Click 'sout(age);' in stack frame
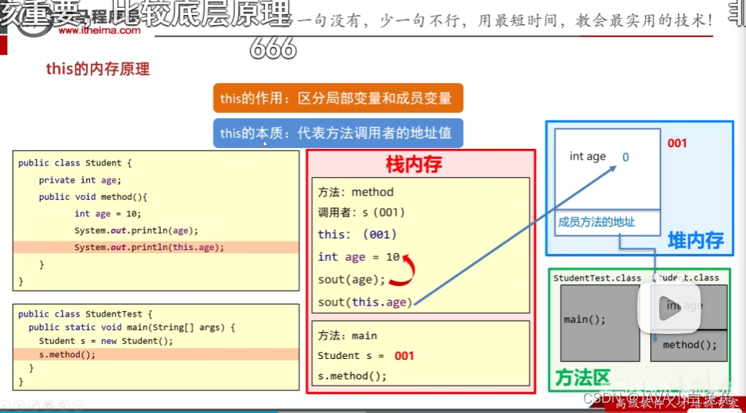 (352, 280)
